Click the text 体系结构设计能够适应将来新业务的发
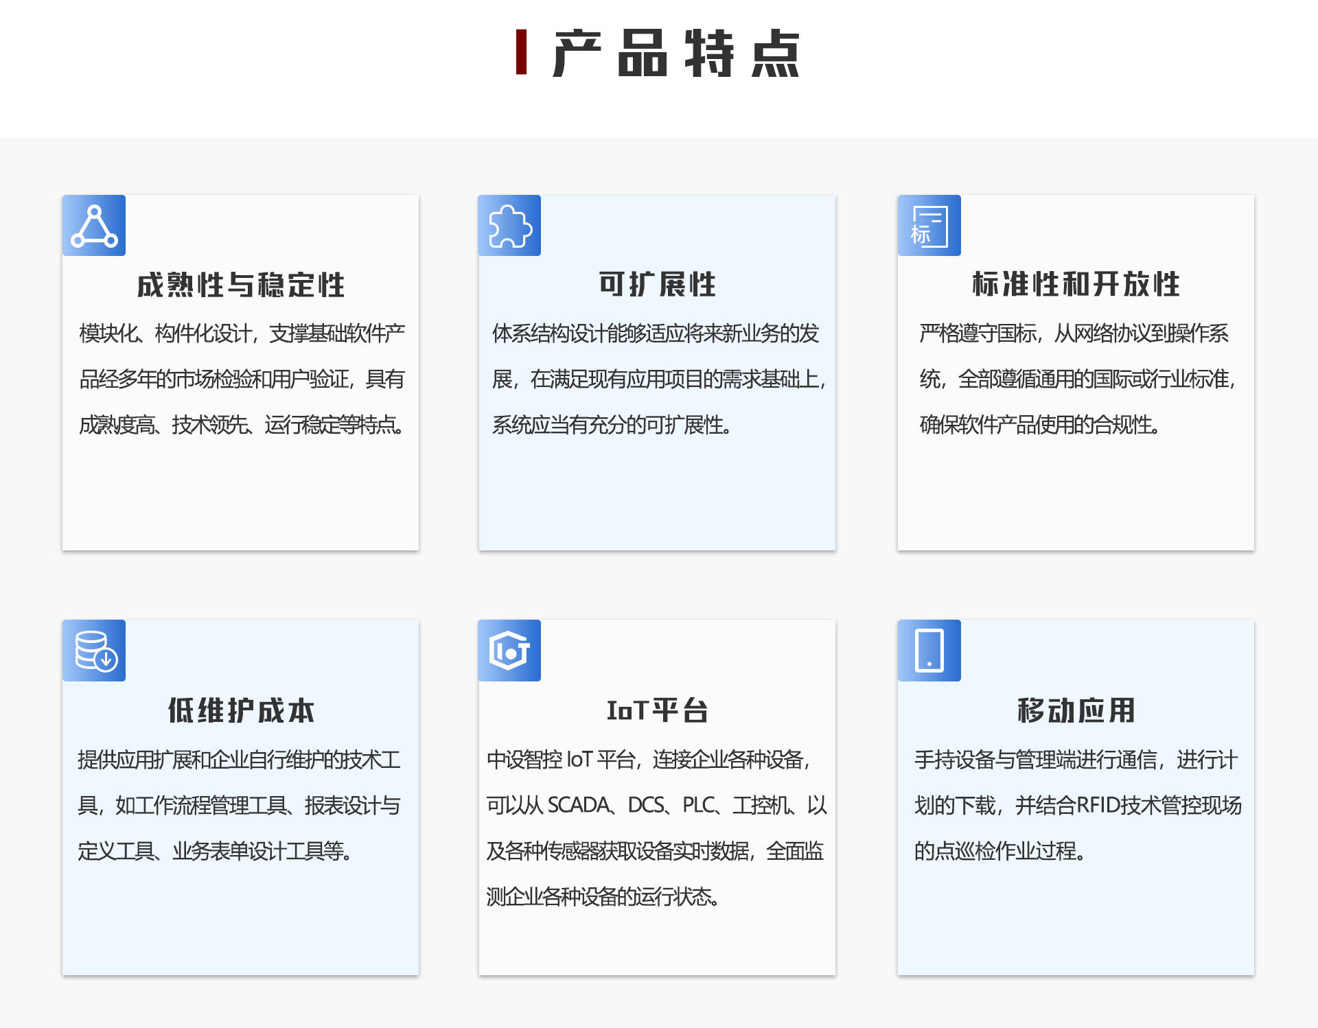This screenshot has height=1028, width=1318. [656, 334]
